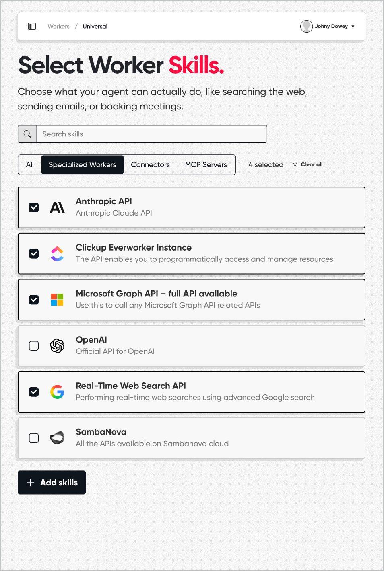
Task: Deselect Real-Time Web Search API checkbox
Action: coord(34,392)
